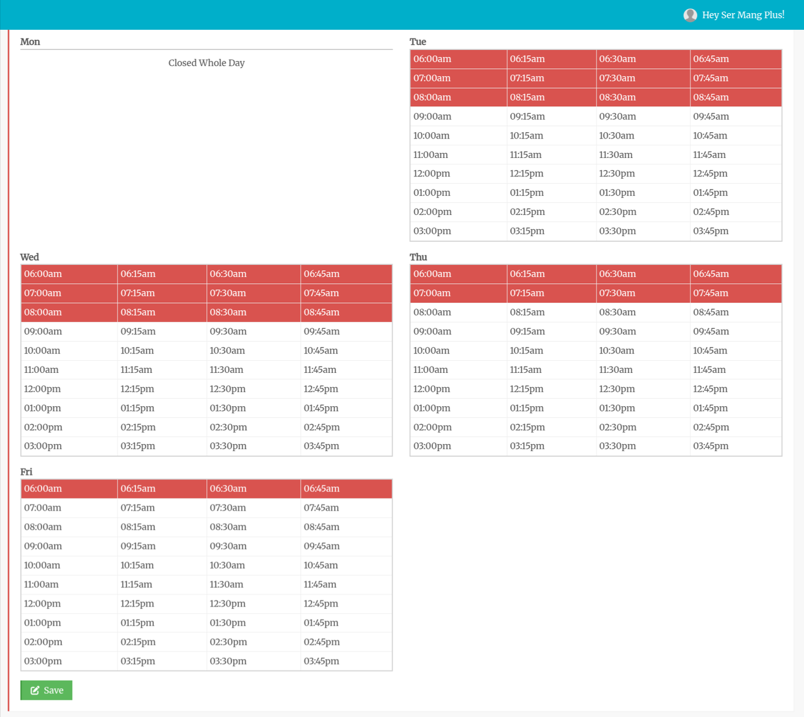This screenshot has width=804, height=717.
Task: Select Wednesday 12:30pm time slot
Action: (254, 389)
